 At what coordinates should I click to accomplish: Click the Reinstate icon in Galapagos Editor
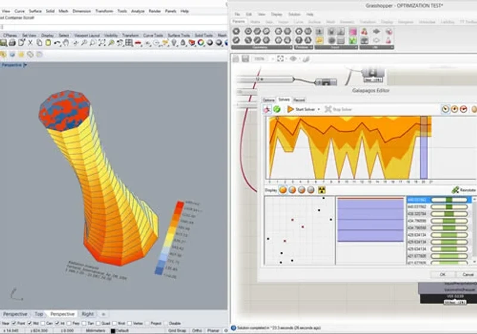(456, 190)
